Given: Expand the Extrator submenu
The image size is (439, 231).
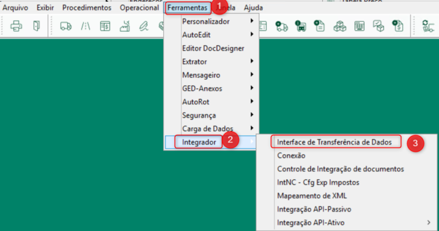Looking at the screenshot, I should point(212,62).
